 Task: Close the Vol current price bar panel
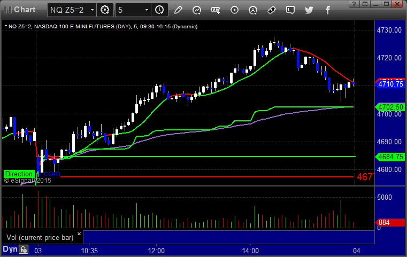79,233
